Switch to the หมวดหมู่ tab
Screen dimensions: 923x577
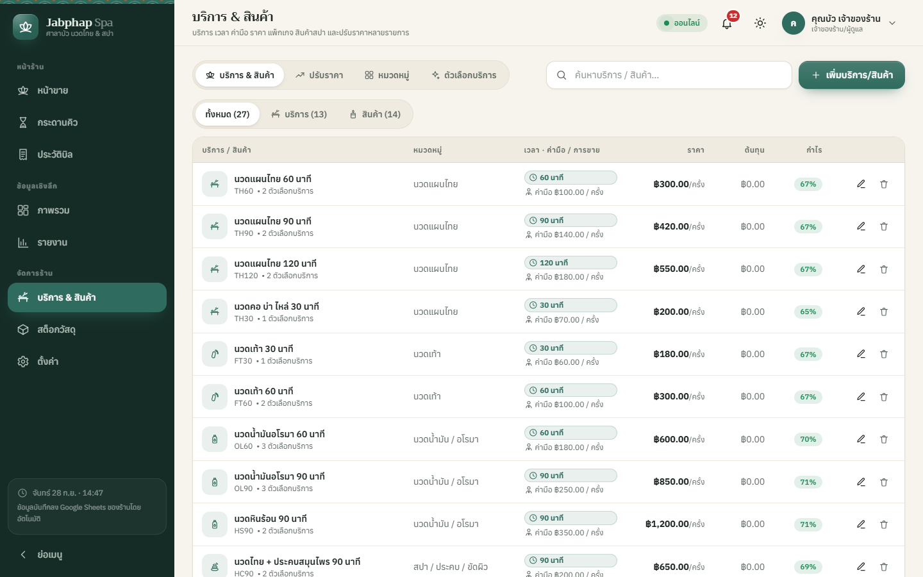387,75
